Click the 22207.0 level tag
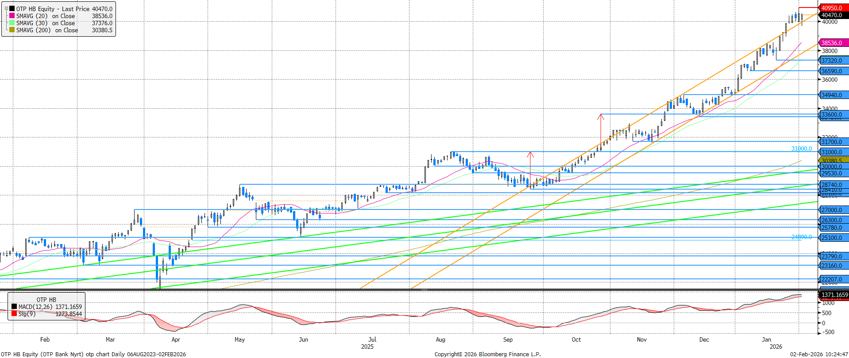This screenshot has height=358, width=849. [833, 279]
